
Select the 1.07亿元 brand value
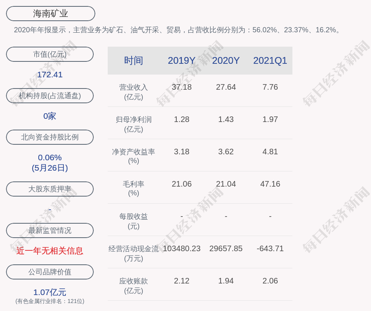pyautogui.click(x=50, y=292)
